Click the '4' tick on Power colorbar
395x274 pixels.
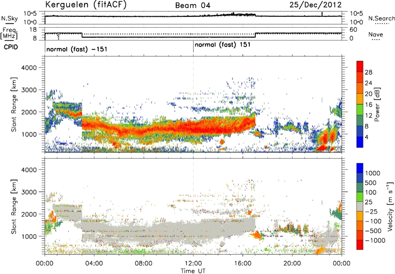point(366,137)
